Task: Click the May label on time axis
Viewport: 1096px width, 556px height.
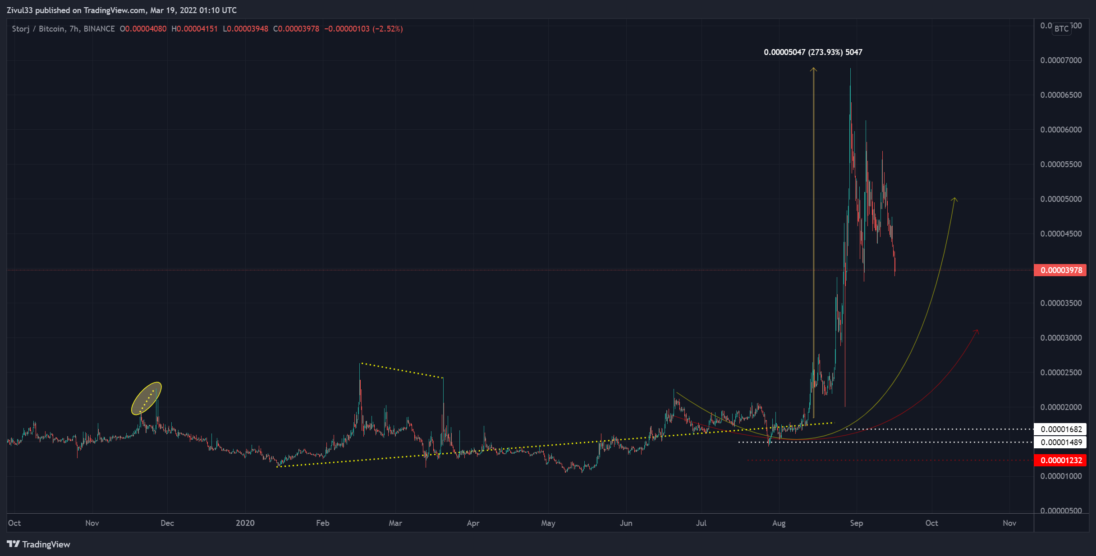Action: click(548, 523)
